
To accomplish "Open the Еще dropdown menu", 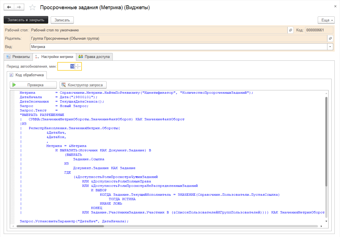I will (326, 20).
